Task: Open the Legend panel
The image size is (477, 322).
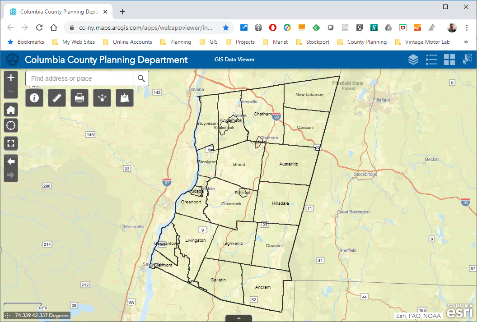Action: point(431,59)
